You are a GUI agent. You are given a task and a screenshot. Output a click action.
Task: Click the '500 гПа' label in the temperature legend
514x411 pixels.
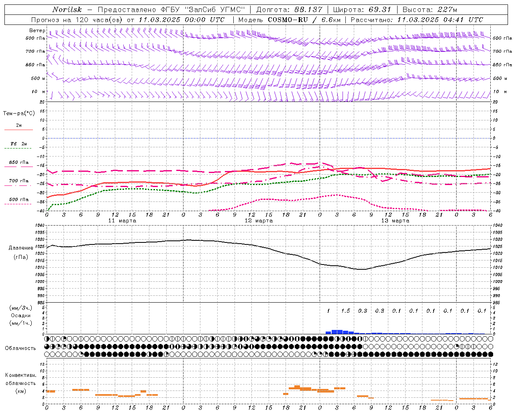point(19,199)
